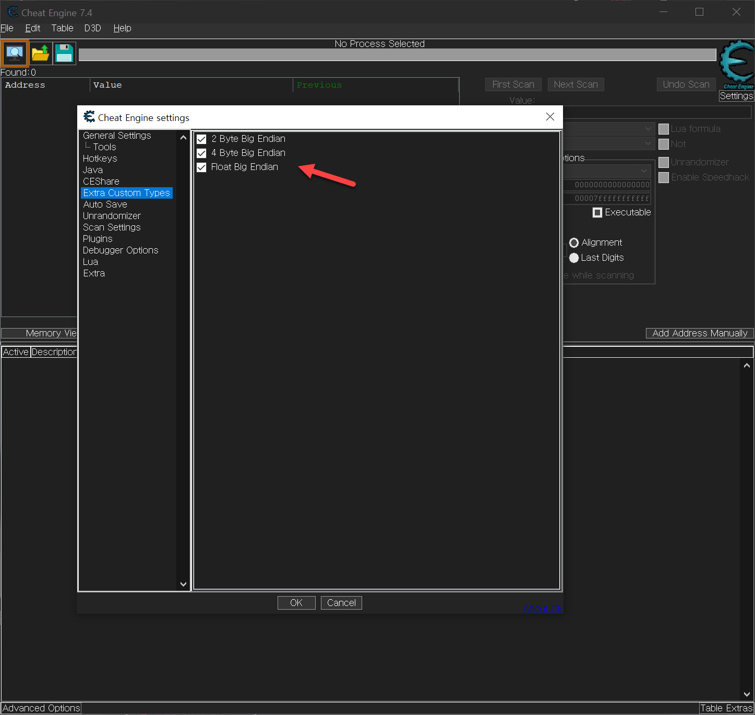755x715 pixels.
Task: Click the scan progress bar
Action: (x=397, y=55)
